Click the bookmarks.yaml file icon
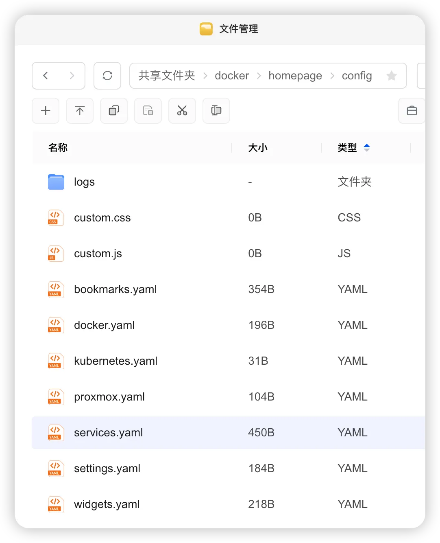 56,289
